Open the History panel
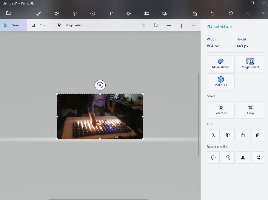 (x=231, y=13)
